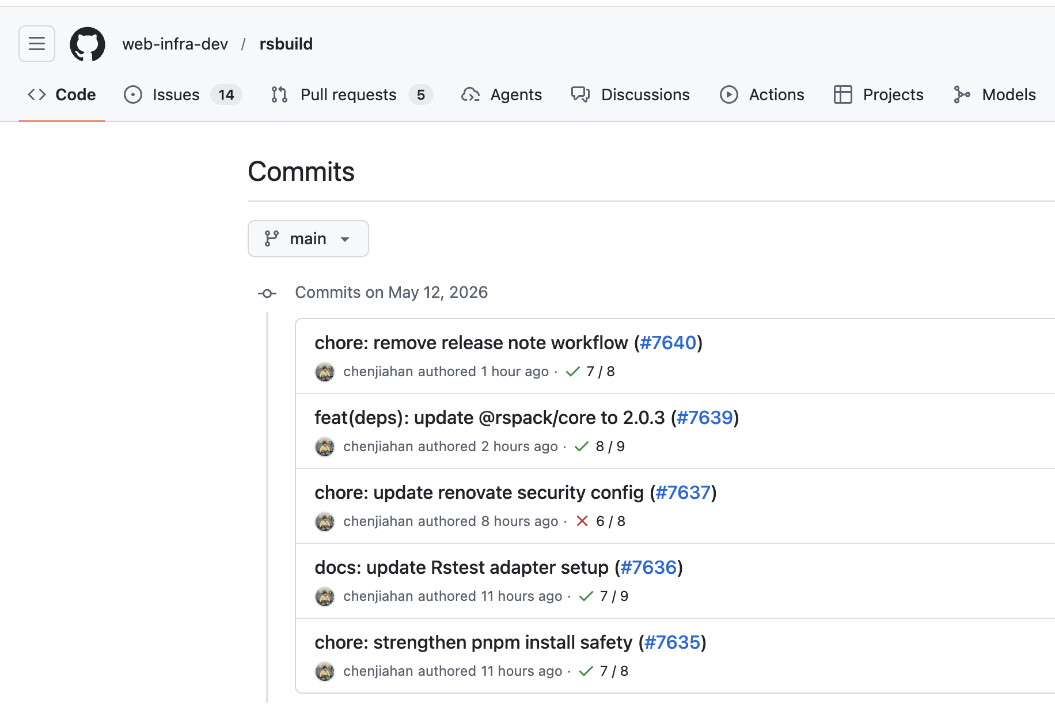Click chenjiahan avatar on #7640 commit

tap(325, 372)
